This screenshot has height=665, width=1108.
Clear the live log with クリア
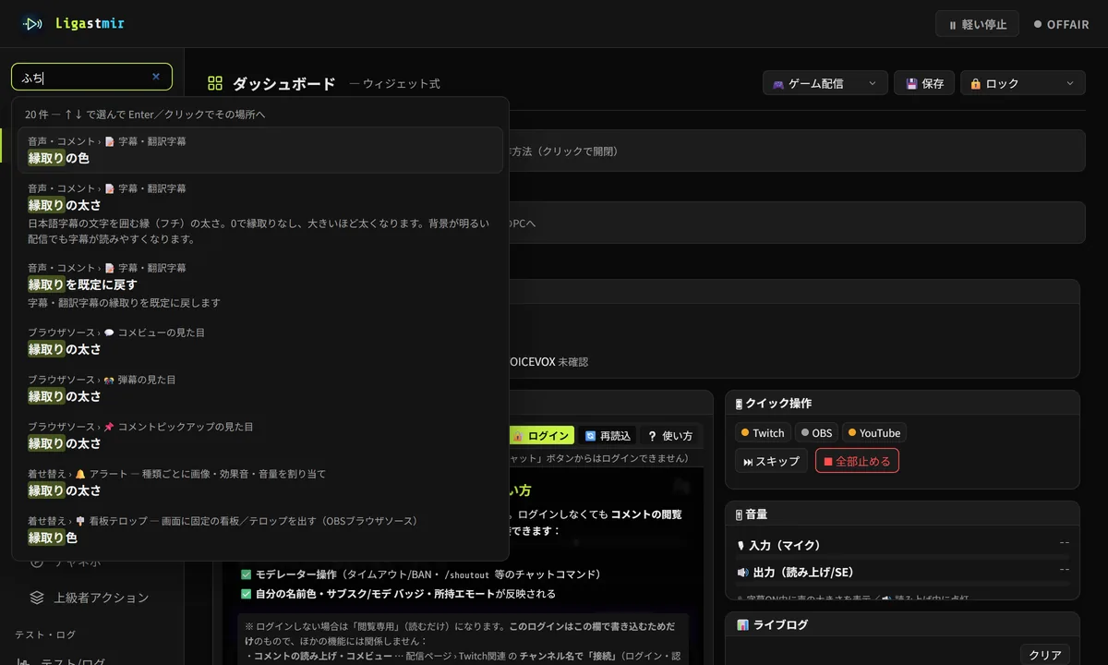coord(1045,655)
